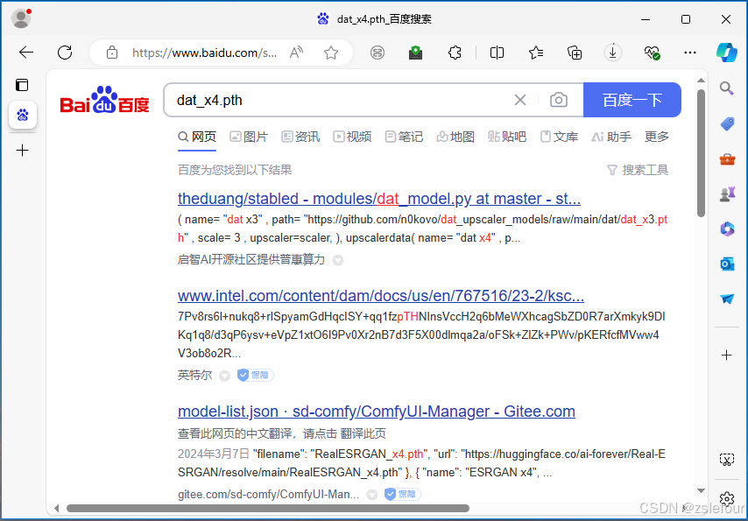This screenshot has height=521, width=748.
Task: Switch to the 笔记 tab
Action: pyautogui.click(x=404, y=137)
